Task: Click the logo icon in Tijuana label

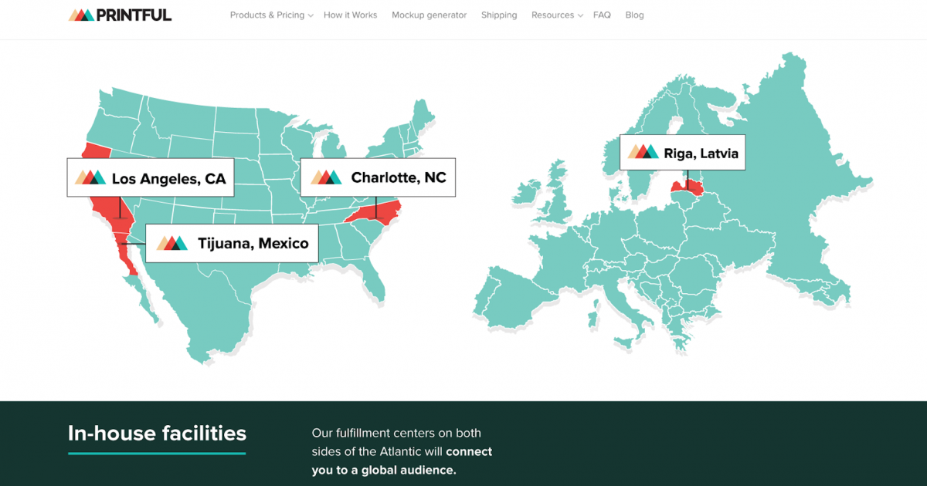Action: pos(171,243)
